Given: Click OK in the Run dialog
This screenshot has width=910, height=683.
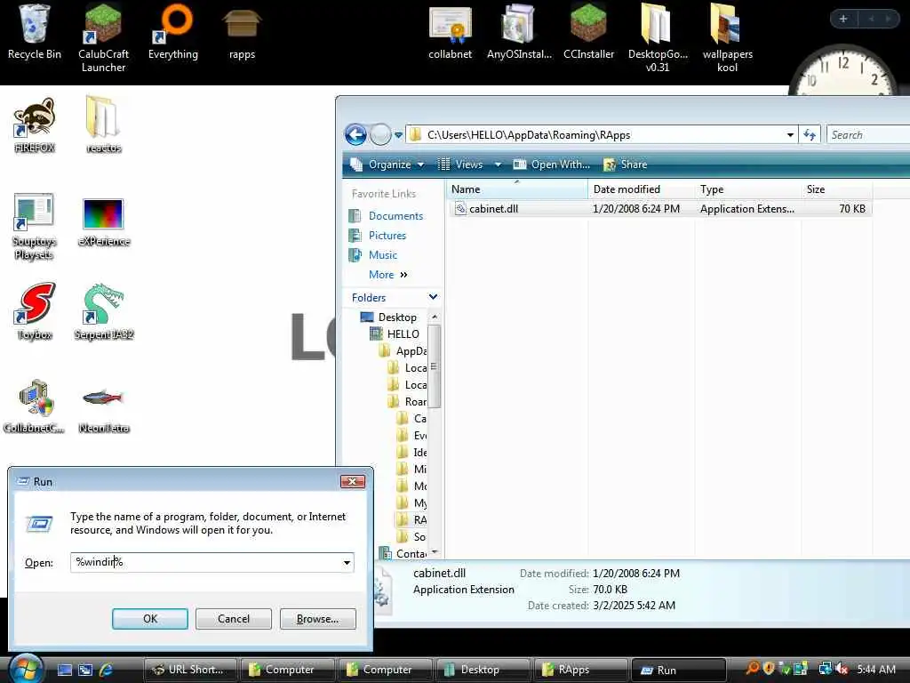Looking at the screenshot, I should point(149,619).
